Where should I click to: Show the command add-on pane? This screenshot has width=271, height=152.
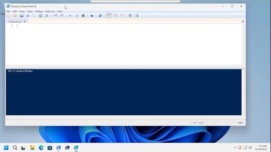point(137,16)
